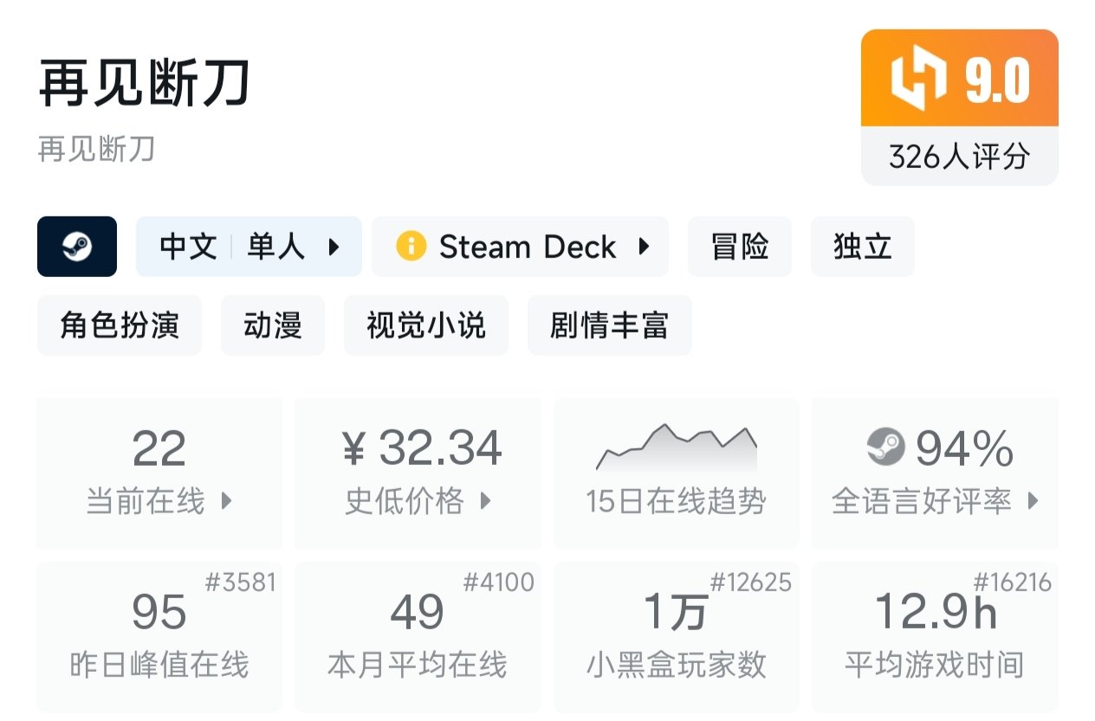
Task: Open 当前在线 details arrow
Action: [227, 500]
